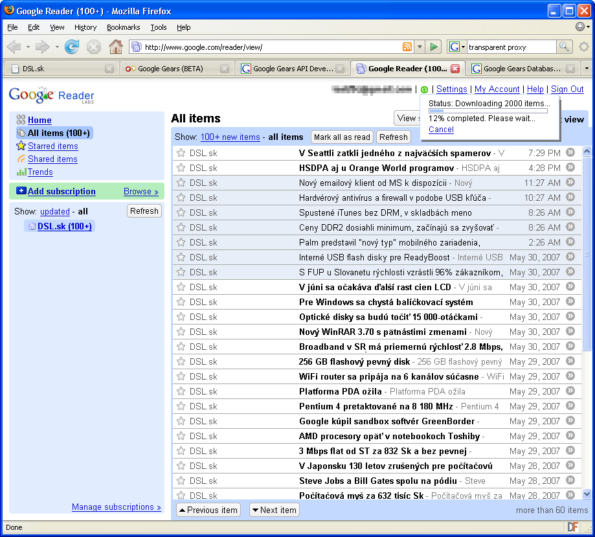Star the 'HSDPA aj u Orange World' item
This screenshot has height=537, width=595.
[x=181, y=168]
